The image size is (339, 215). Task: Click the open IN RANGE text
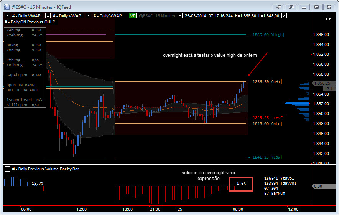click(21, 85)
